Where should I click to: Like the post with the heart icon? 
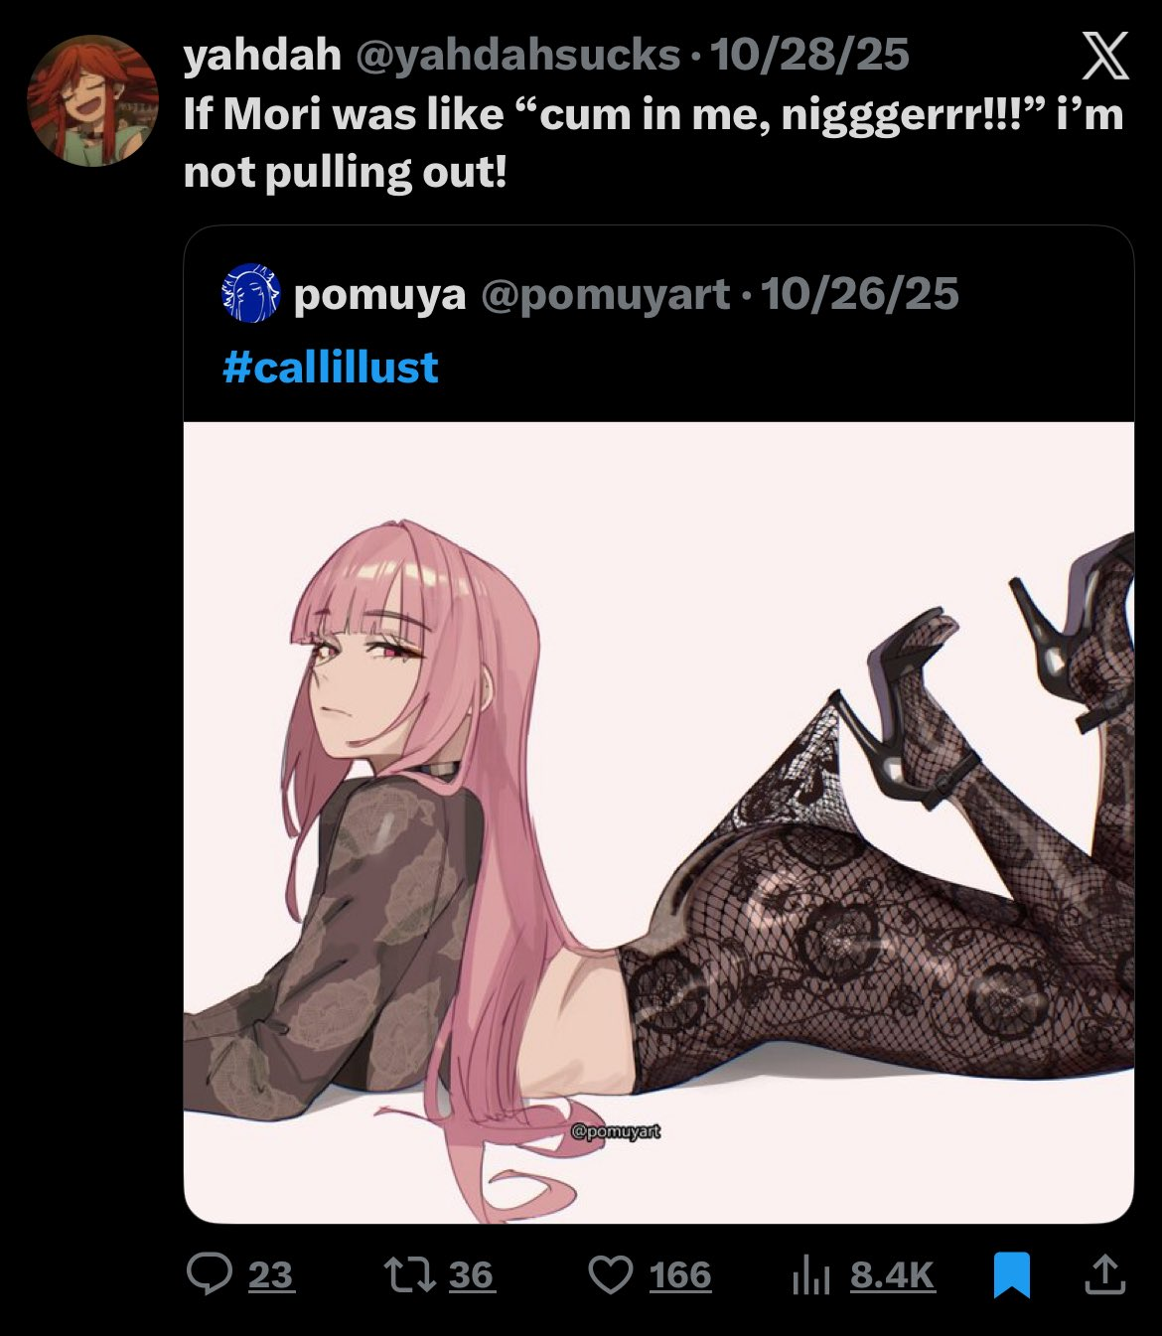(x=611, y=1275)
